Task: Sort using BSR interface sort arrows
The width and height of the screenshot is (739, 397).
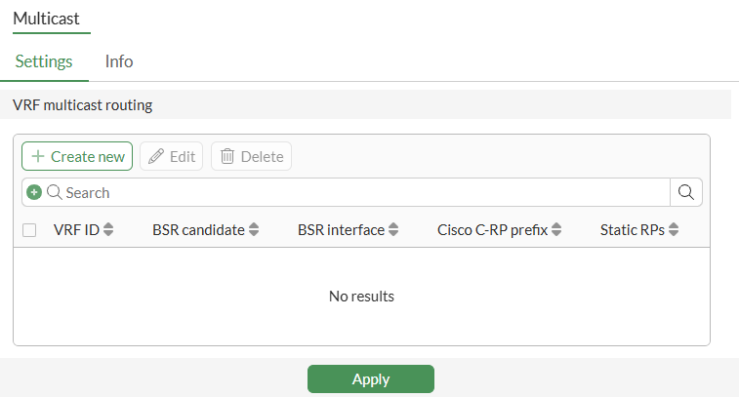Action: coord(393,230)
